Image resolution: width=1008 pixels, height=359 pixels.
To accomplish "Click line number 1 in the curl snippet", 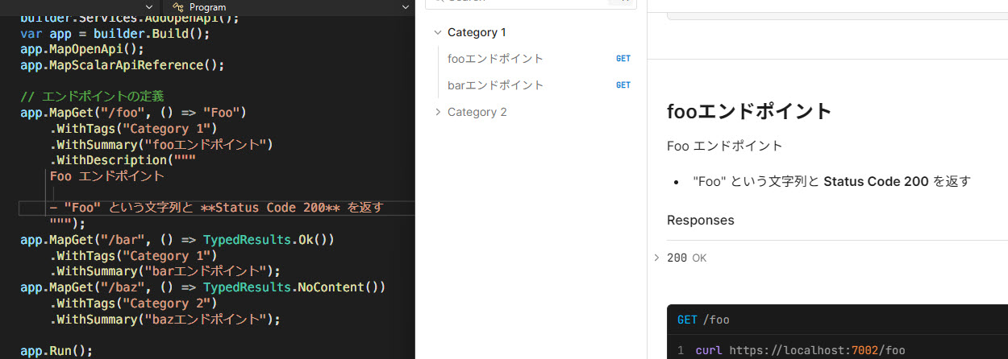I will pos(680,351).
